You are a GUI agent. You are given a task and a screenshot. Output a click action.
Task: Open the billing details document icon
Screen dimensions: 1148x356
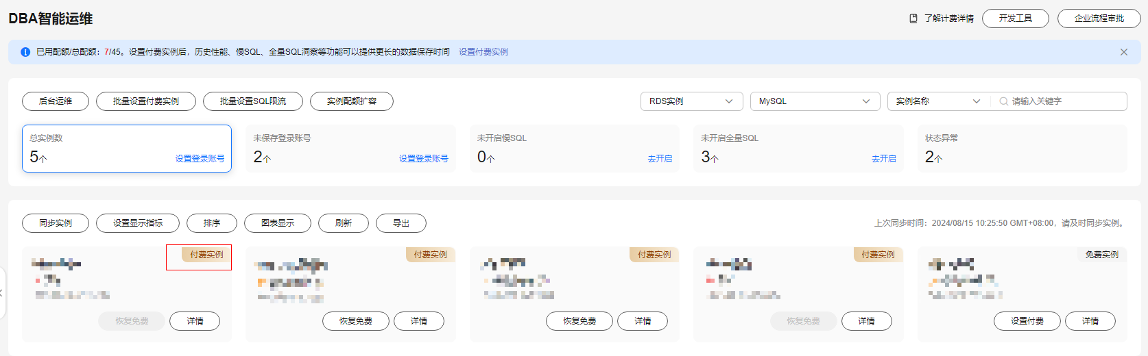coord(913,18)
